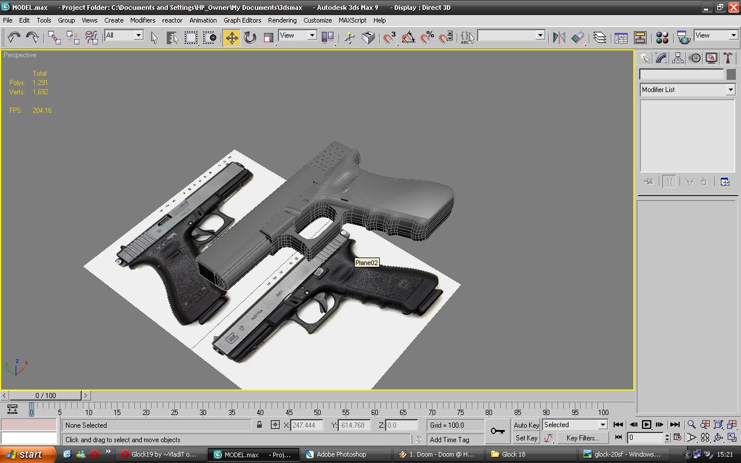Switch to the Utilities hammer tab
Screen dimensions: 741x463
coord(728,58)
